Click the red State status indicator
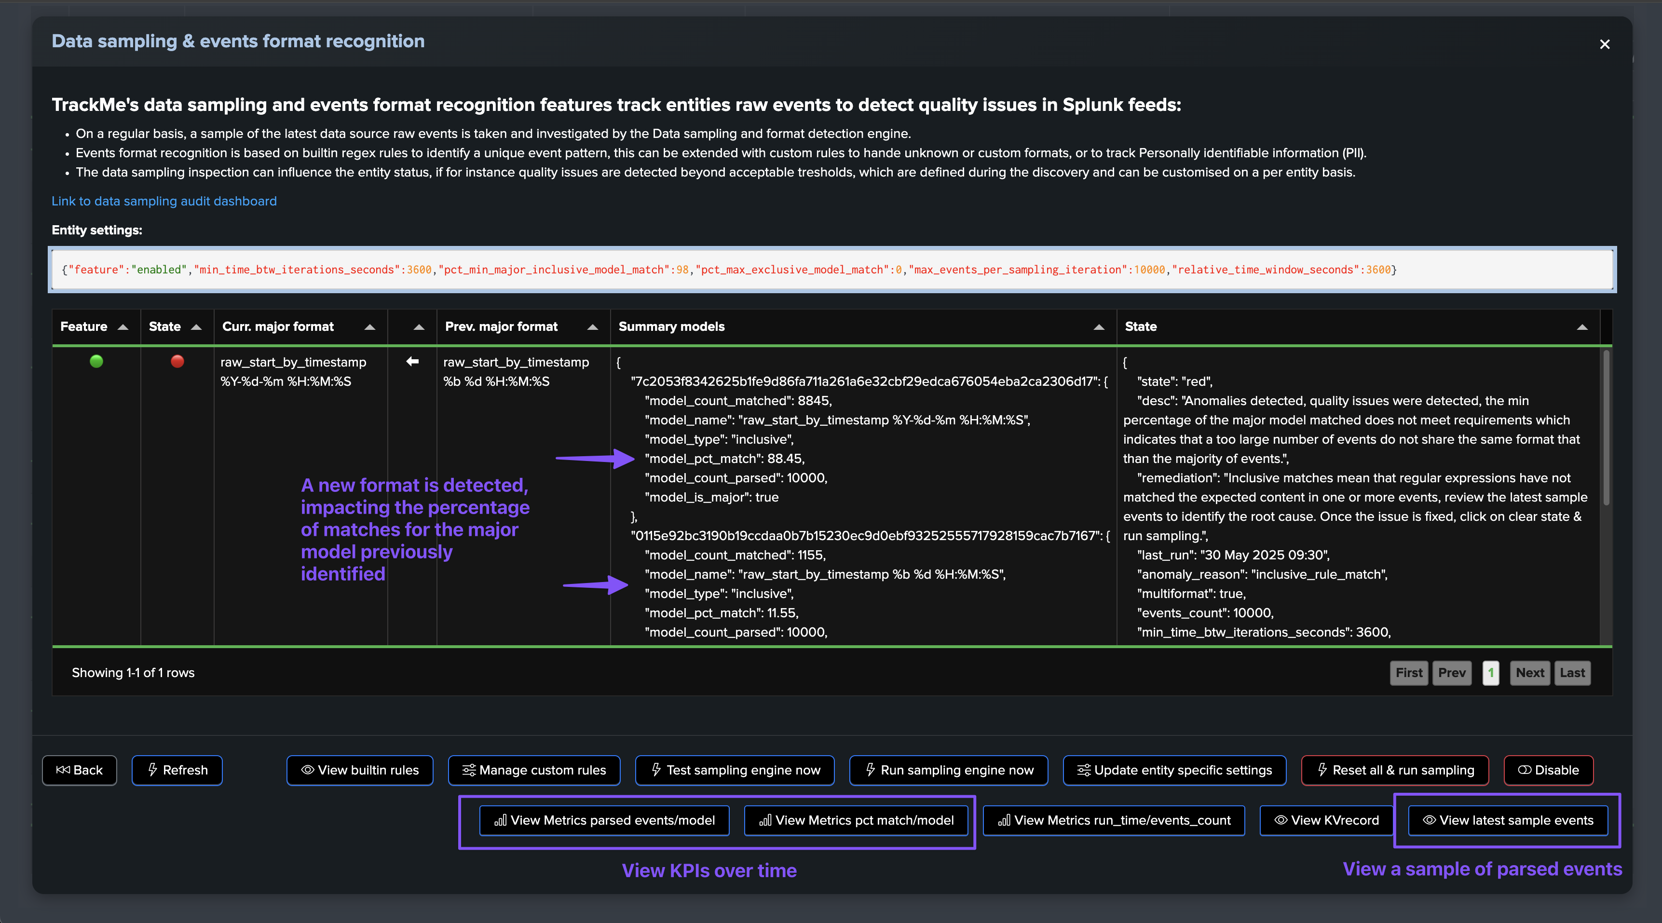 pos(177,362)
